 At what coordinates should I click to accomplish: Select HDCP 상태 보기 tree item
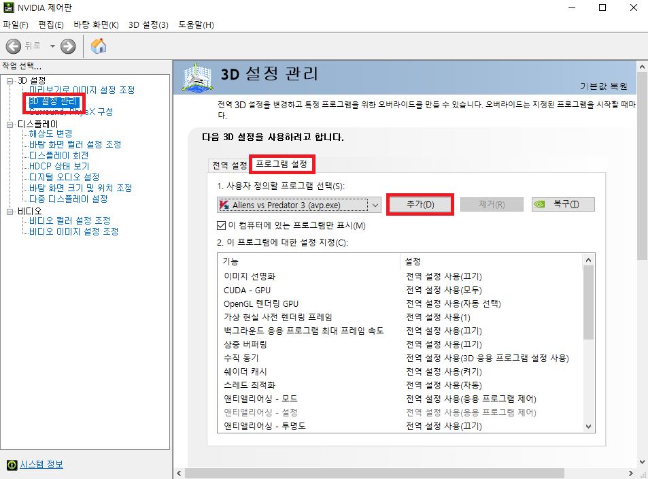point(59,166)
